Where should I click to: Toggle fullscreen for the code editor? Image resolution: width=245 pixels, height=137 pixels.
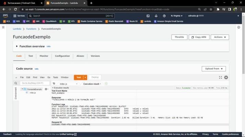pos(221,77)
